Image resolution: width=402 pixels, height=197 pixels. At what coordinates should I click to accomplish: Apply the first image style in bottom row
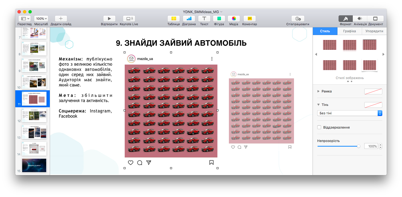tap(330, 65)
